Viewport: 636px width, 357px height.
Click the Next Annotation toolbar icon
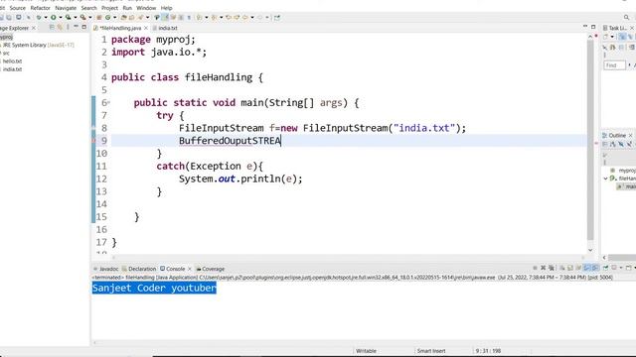tap(199, 18)
